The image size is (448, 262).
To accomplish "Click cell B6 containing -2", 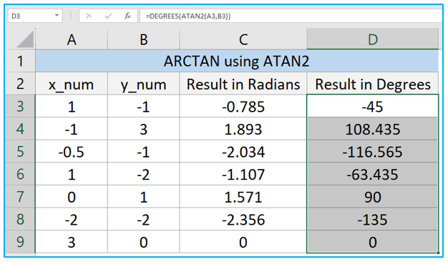I will [143, 174].
